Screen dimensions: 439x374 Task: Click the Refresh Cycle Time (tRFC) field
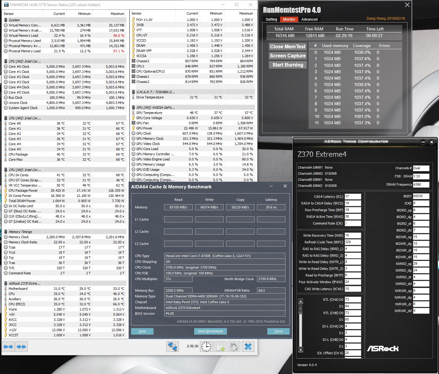point(353,242)
